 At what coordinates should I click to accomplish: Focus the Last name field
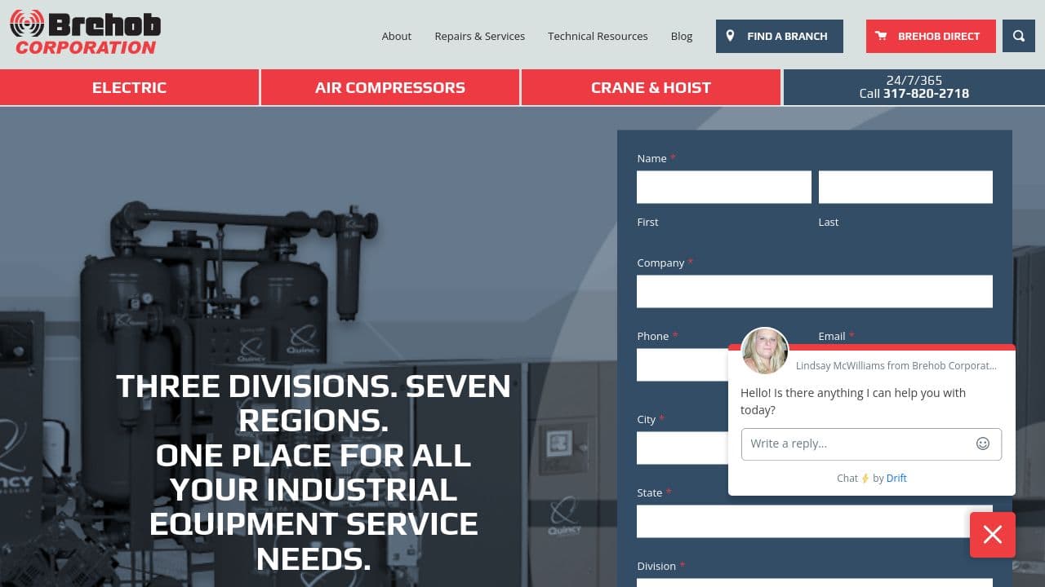(905, 187)
